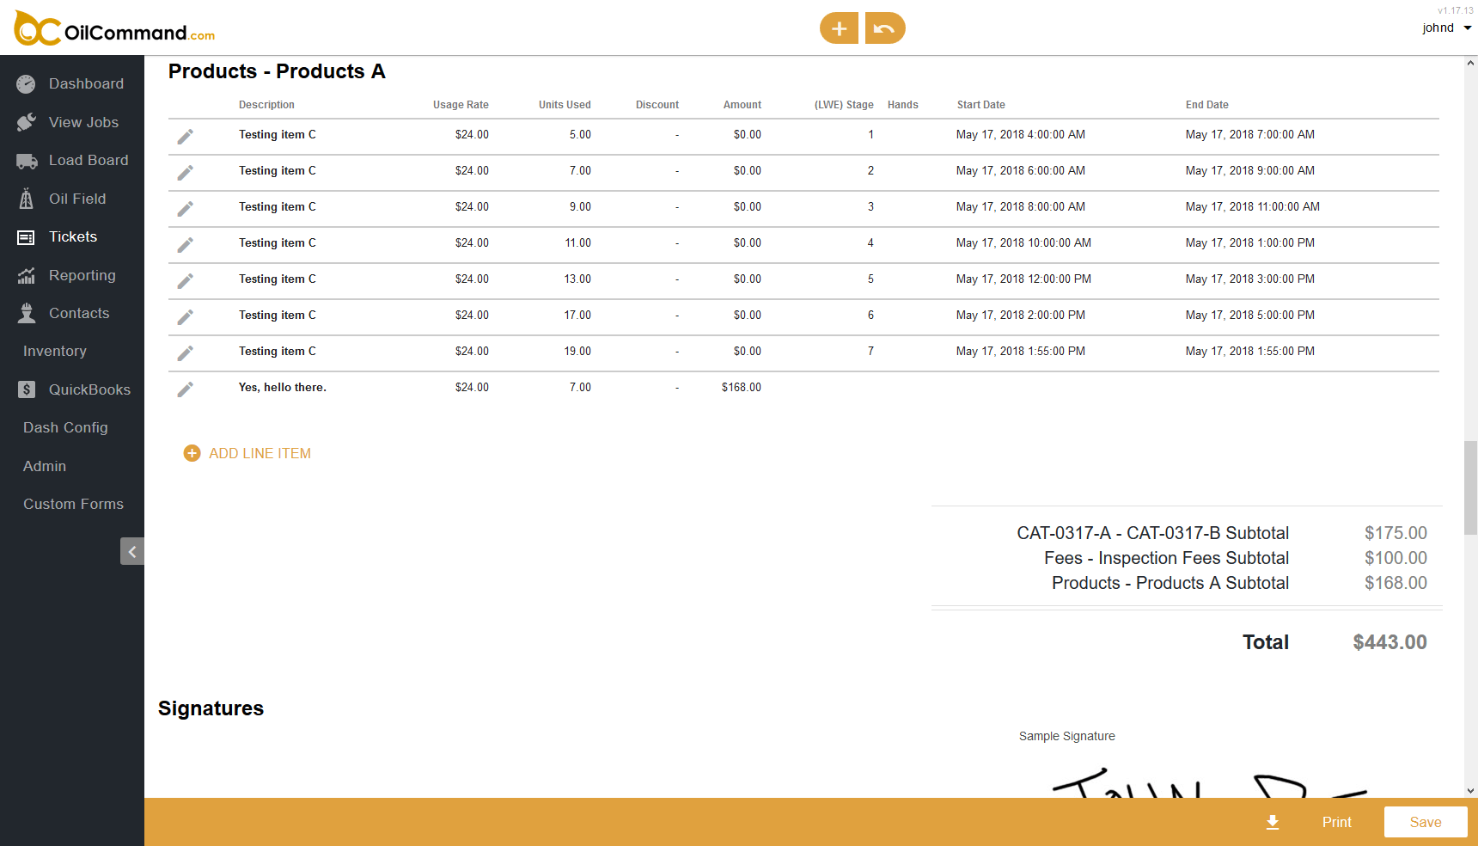The height and width of the screenshot is (846, 1478).
Task: Click the Amount column header
Action: tap(742, 105)
